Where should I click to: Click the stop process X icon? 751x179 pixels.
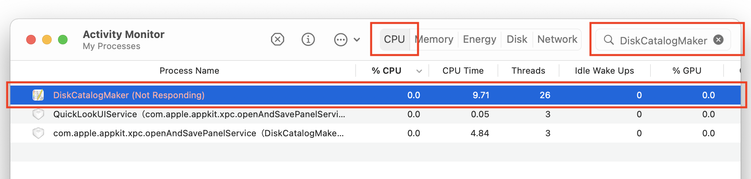pos(277,40)
